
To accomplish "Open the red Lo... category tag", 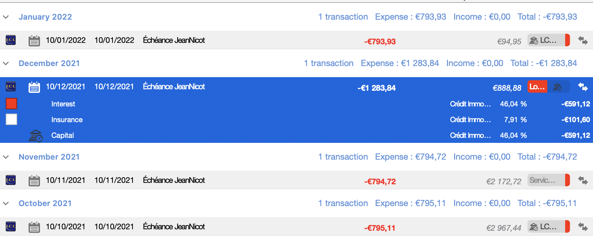I will pos(537,87).
